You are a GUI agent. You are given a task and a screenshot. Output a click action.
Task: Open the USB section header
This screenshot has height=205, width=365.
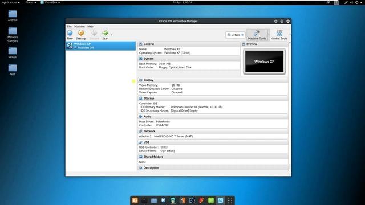[x=146, y=142]
